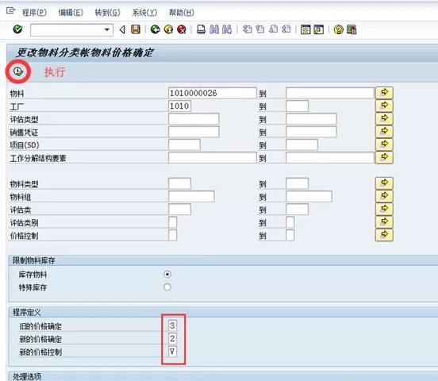Click the 新的价格控制 field containing V
The height and width of the screenshot is (381, 438).
(x=172, y=351)
